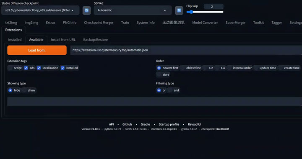Open the SuperMerger tab
Image resolution: width=302 pixels, height=159 pixels.
[235, 23]
